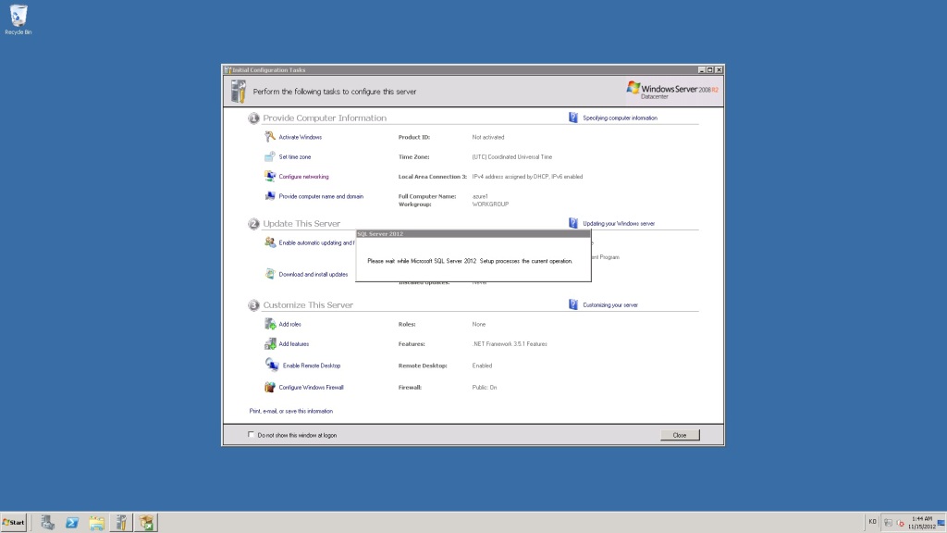The width and height of the screenshot is (947, 533).
Task: Click the network status tray icon
Action: (888, 523)
